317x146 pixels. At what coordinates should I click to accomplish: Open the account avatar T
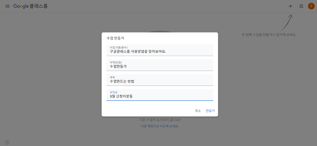pos(311,6)
